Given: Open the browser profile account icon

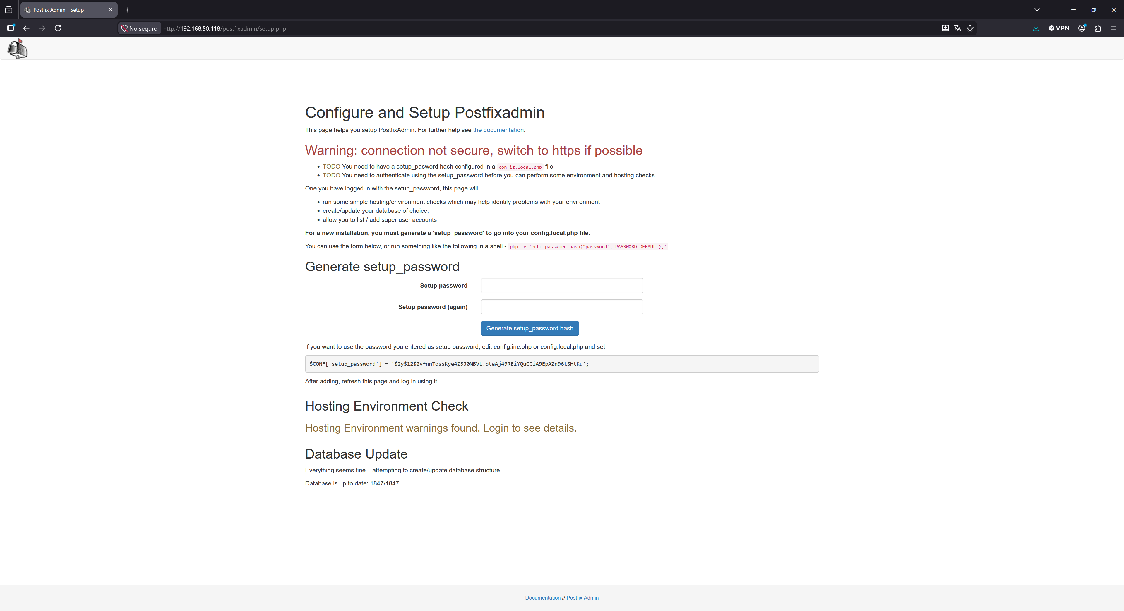Looking at the screenshot, I should [1082, 28].
